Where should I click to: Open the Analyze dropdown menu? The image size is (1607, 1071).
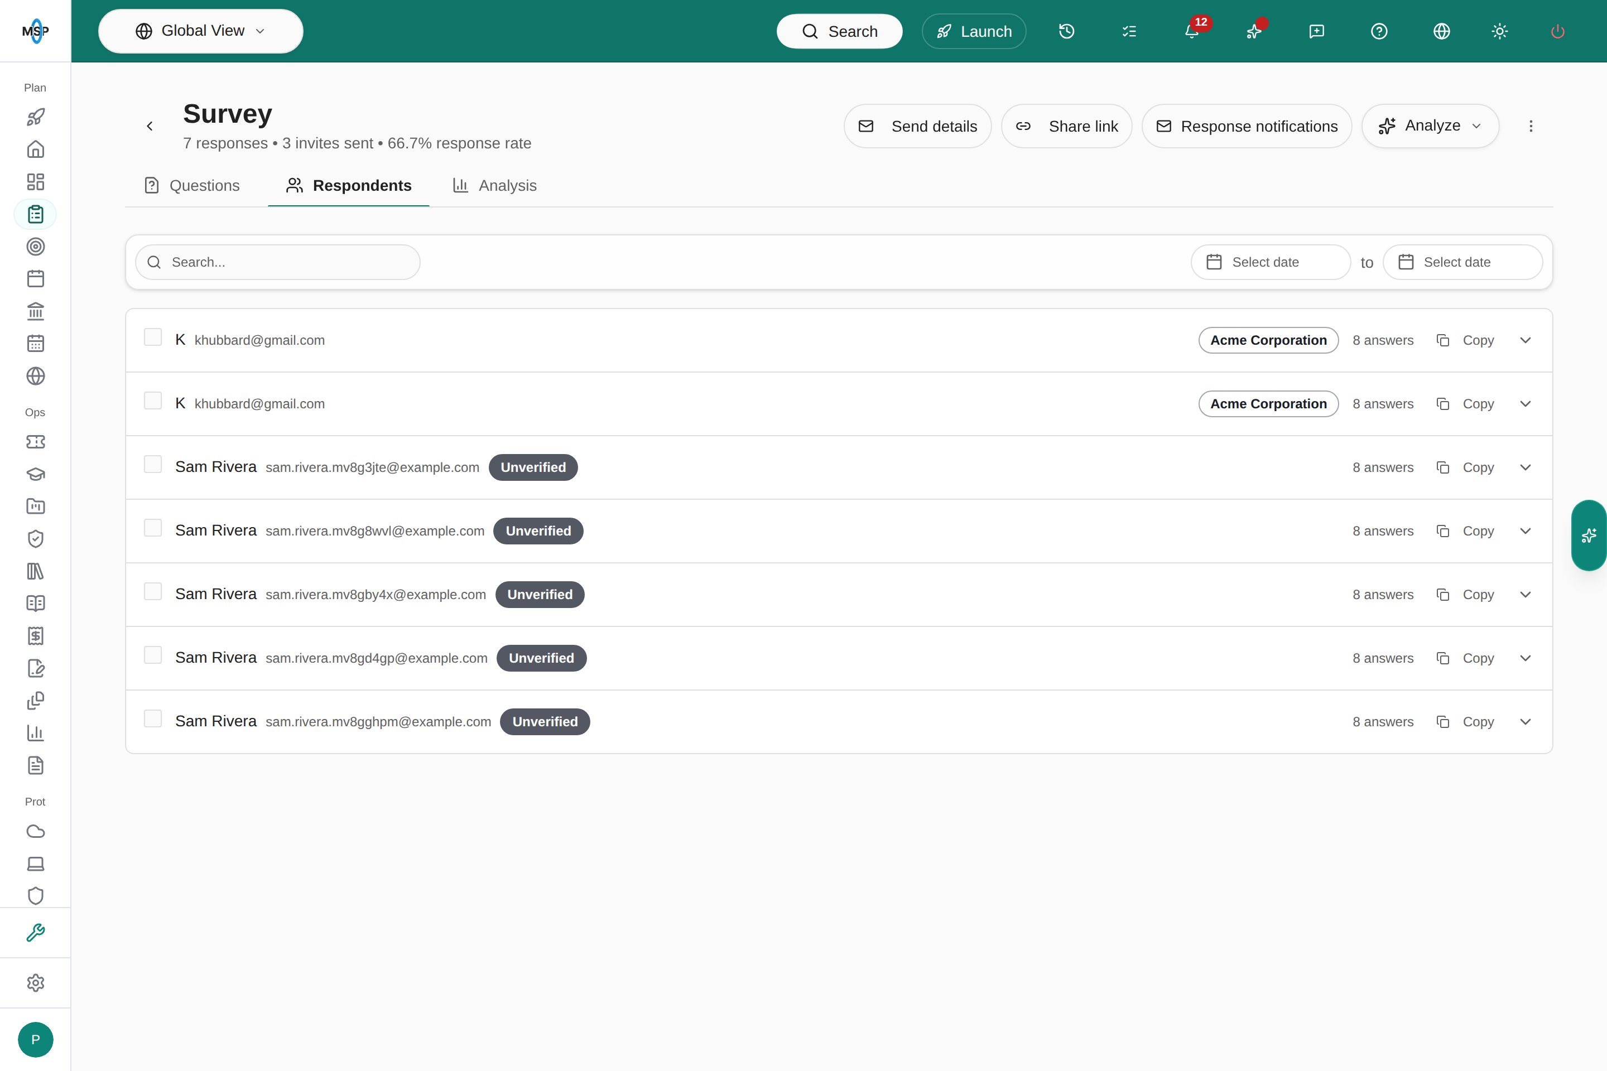(x=1430, y=127)
